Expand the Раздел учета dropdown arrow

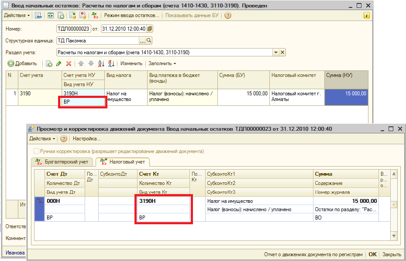click(275, 52)
